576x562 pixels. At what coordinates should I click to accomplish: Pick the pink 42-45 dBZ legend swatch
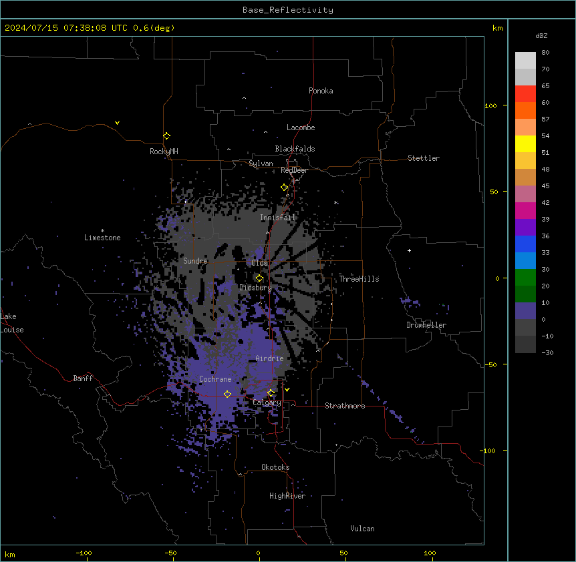[525, 194]
